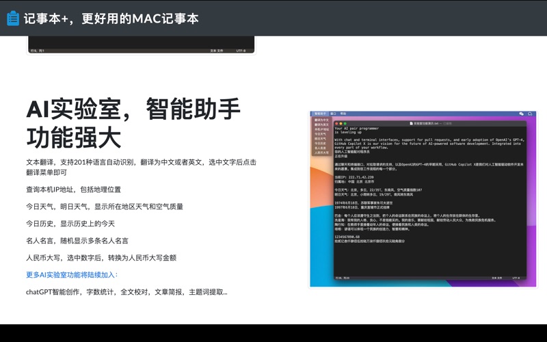Click the document icon in the editor title bar

click(410, 124)
